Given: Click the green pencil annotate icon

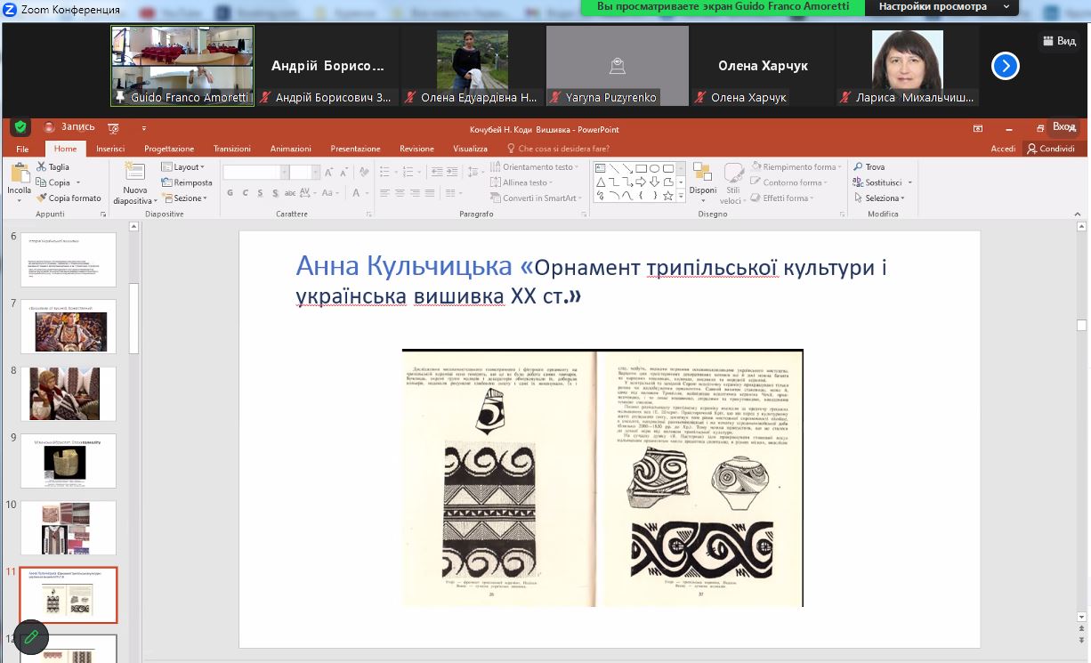Looking at the screenshot, I should point(31,636).
